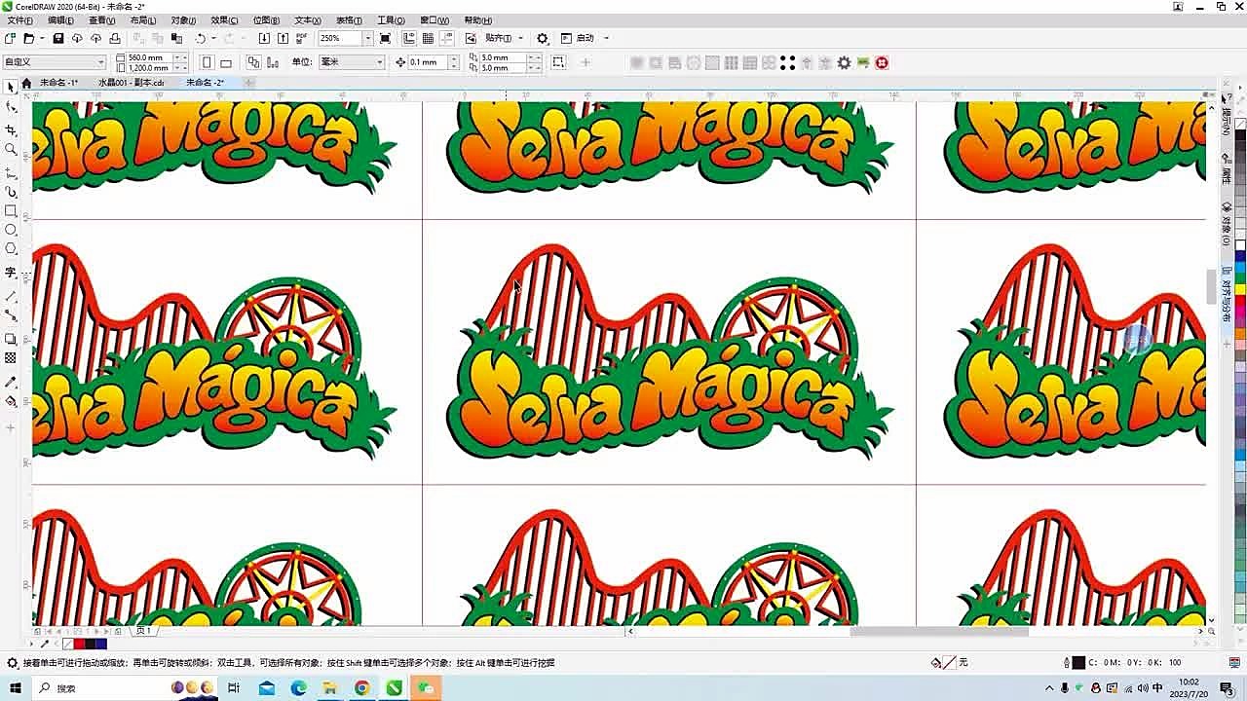Select the Color Eyedropper tool
The width and height of the screenshot is (1247, 701).
coord(11,382)
